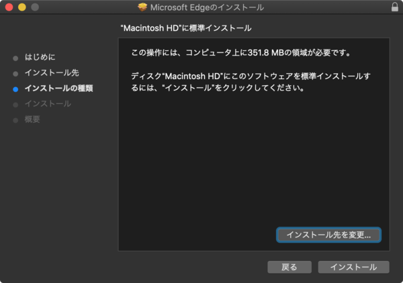
Task: Click the installer package icon in title
Action: click(142, 7)
